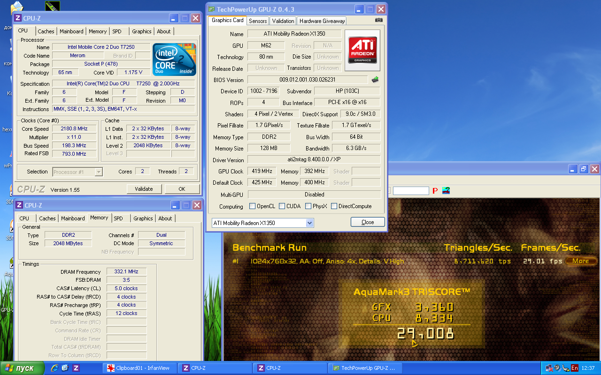Click the second quick launch icon
This screenshot has height=375, width=601.
click(x=65, y=368)
